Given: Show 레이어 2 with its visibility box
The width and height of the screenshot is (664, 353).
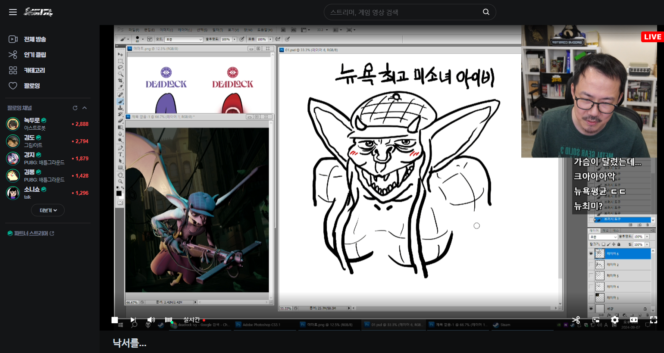Looking at the screenshot, I should pos(591,265).
